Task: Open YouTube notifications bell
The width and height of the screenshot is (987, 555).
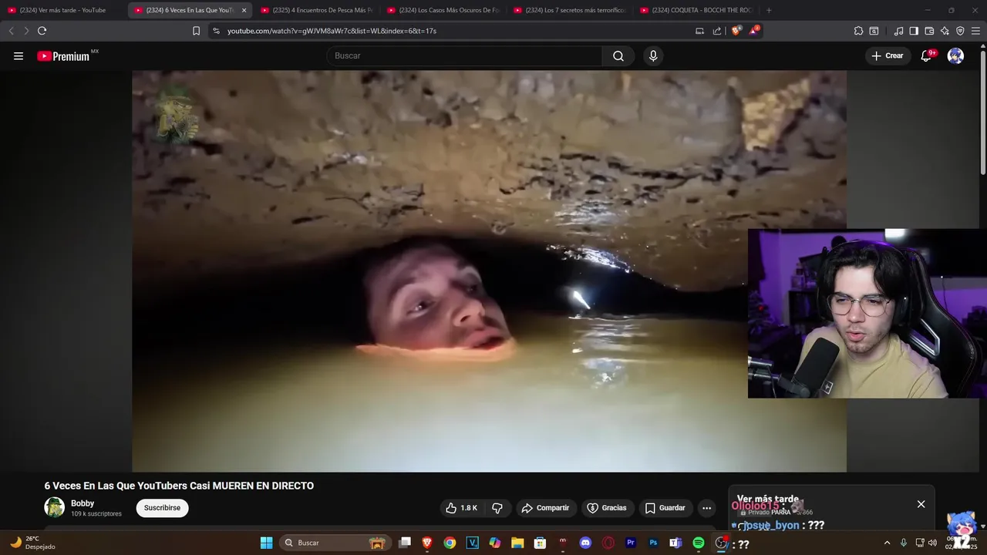Action: 926,55
